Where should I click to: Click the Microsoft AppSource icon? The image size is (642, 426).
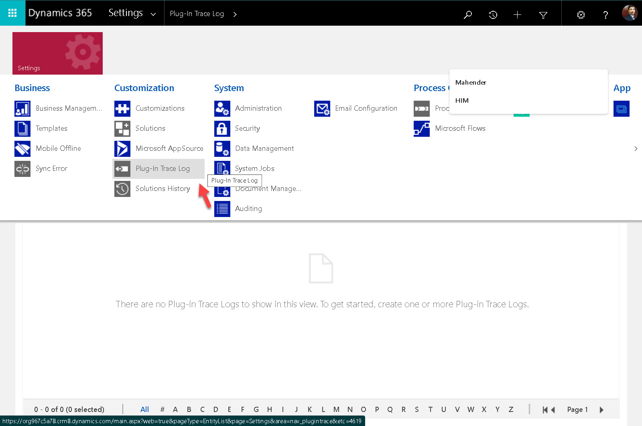(122, 149)
